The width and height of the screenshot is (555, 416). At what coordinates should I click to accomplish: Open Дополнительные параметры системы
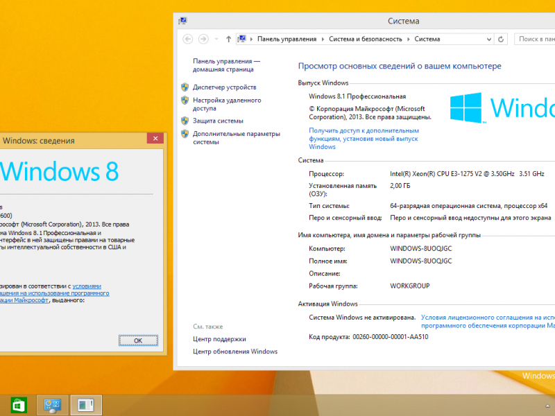(x=236, y=137)
